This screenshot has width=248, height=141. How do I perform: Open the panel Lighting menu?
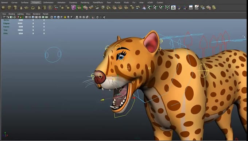coord(20,14)
